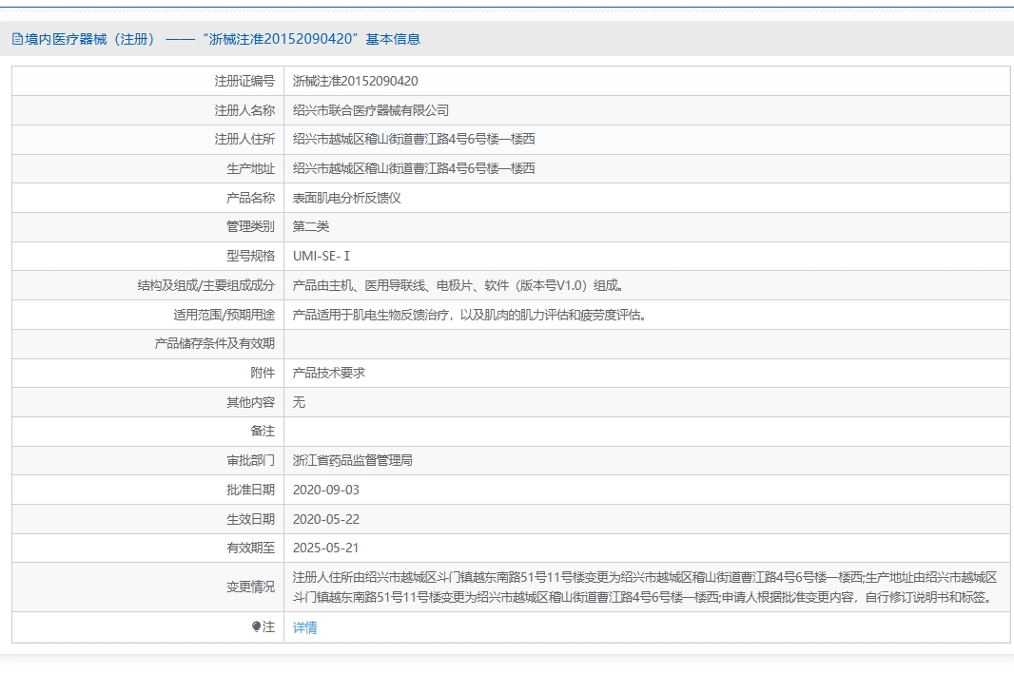Click the 变更情况 label
The image size is (1014, 674).
coord(250,587)
